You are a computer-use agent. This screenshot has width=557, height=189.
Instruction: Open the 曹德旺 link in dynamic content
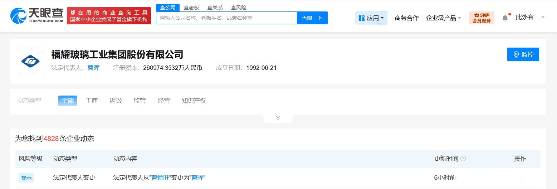(160, 178)
